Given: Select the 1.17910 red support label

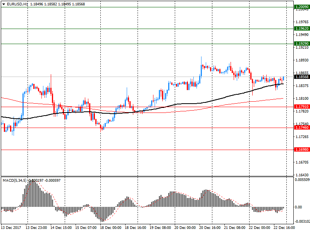Looking at the screenshot, I should [x=301, y=107].
